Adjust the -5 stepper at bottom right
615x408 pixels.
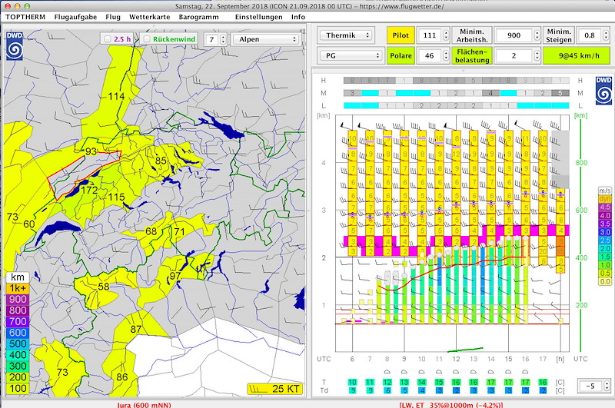(x=607, y=386)
